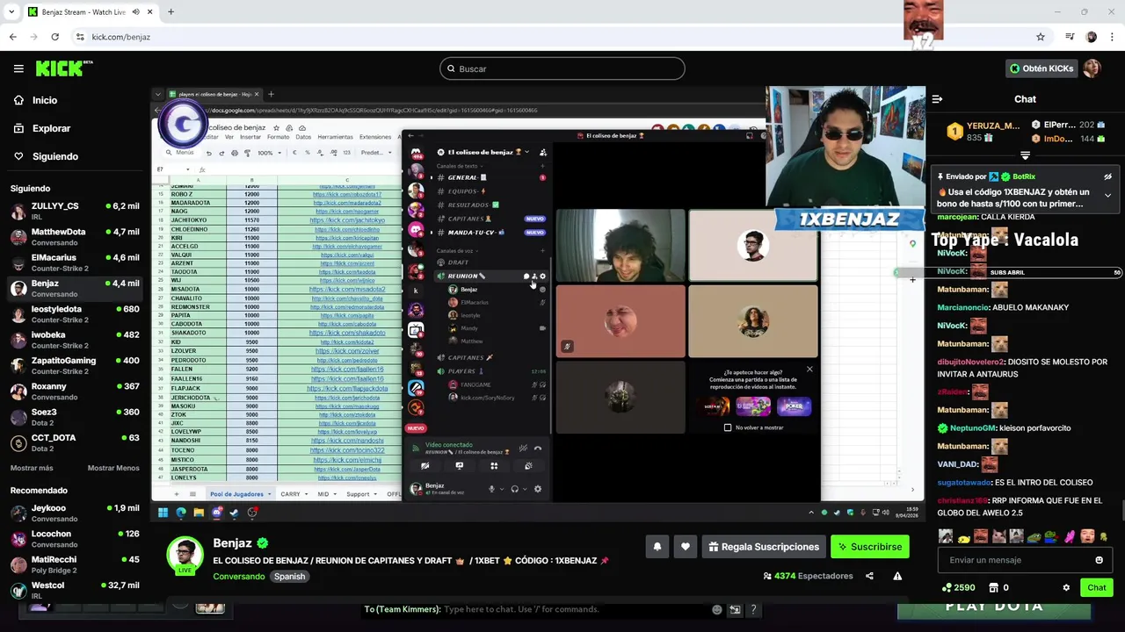Open the Conversando category link

pos(238,577)
